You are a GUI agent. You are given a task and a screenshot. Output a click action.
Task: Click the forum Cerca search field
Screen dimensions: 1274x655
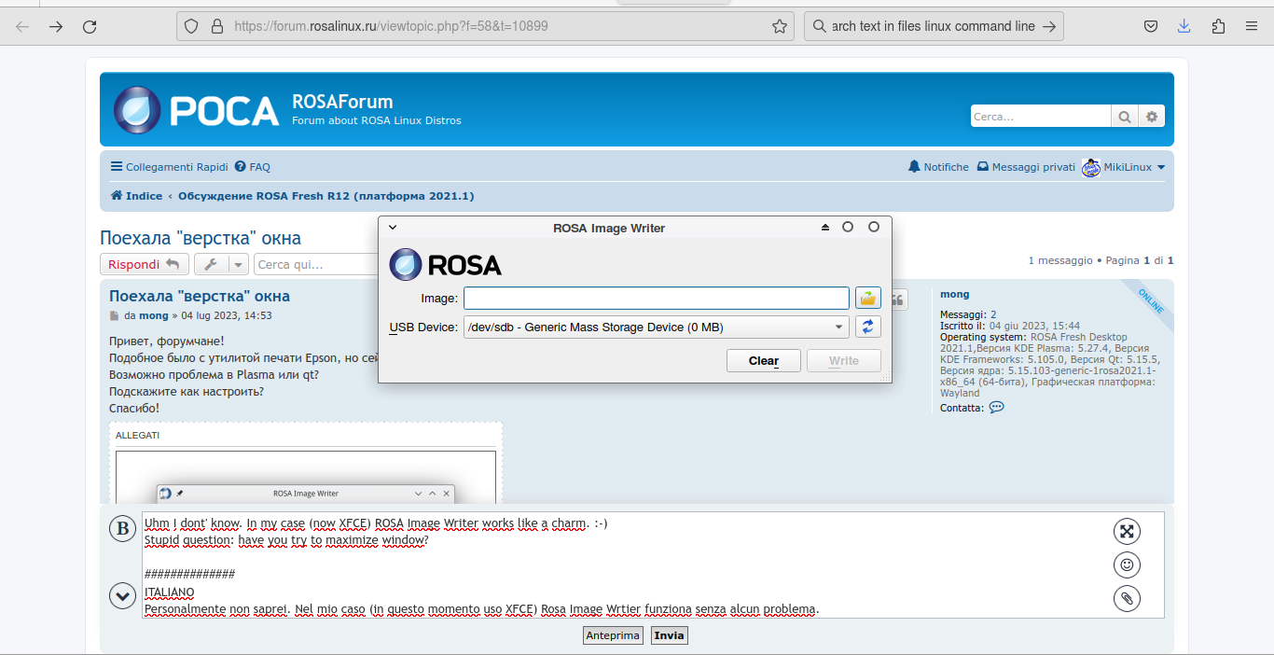[1040, 117]
